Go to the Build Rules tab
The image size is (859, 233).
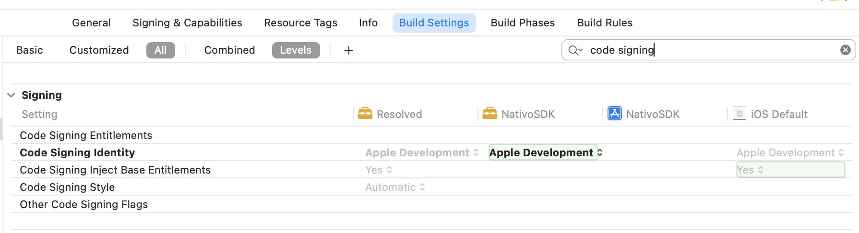point(605,23)
